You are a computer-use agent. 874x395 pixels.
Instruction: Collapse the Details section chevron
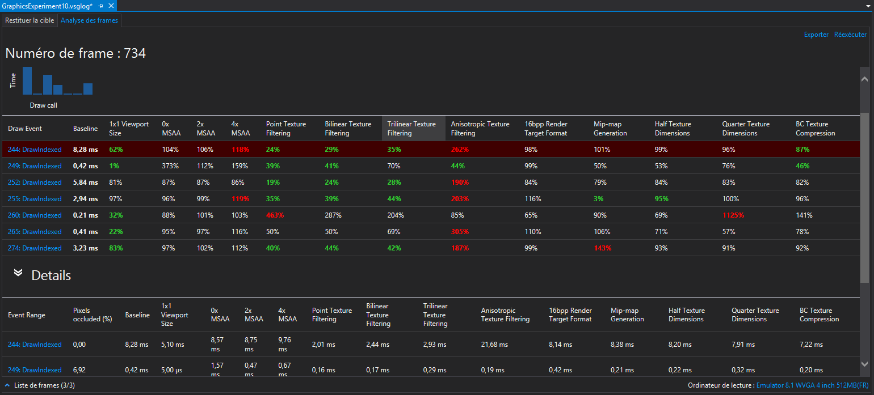pyautogui.click(x=18, y=273)
